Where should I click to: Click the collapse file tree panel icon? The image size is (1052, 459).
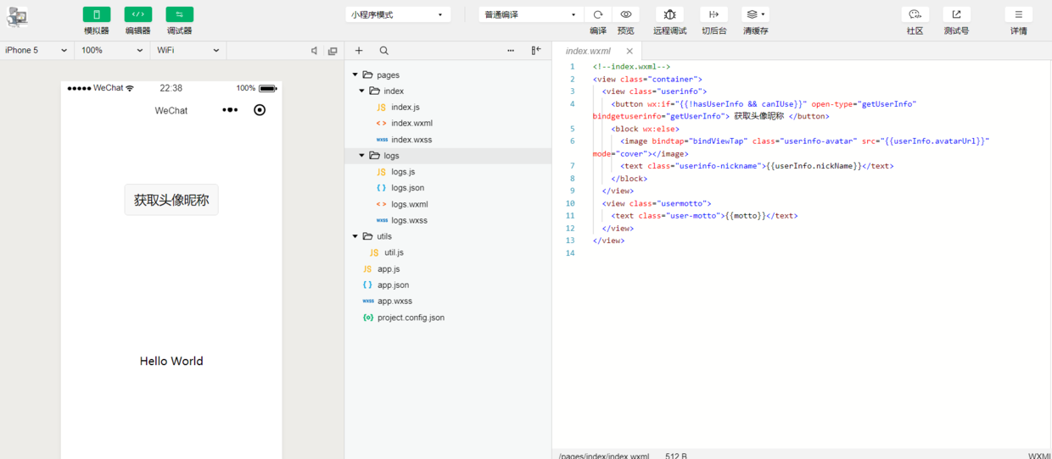tap(536, 51)
